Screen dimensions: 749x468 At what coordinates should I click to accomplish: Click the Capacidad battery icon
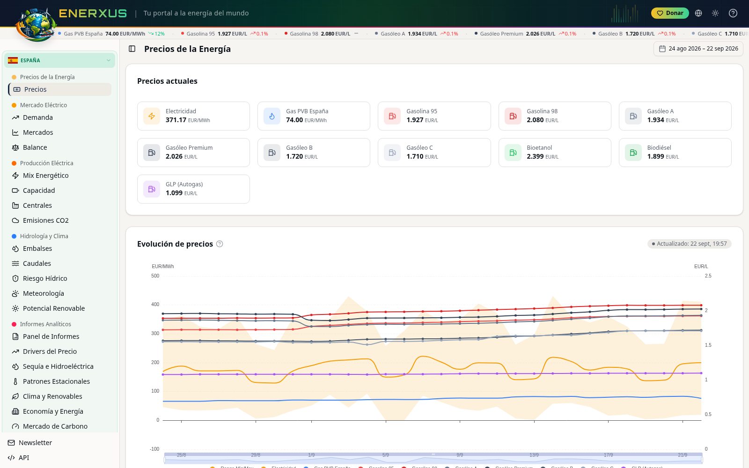point(15,190)
